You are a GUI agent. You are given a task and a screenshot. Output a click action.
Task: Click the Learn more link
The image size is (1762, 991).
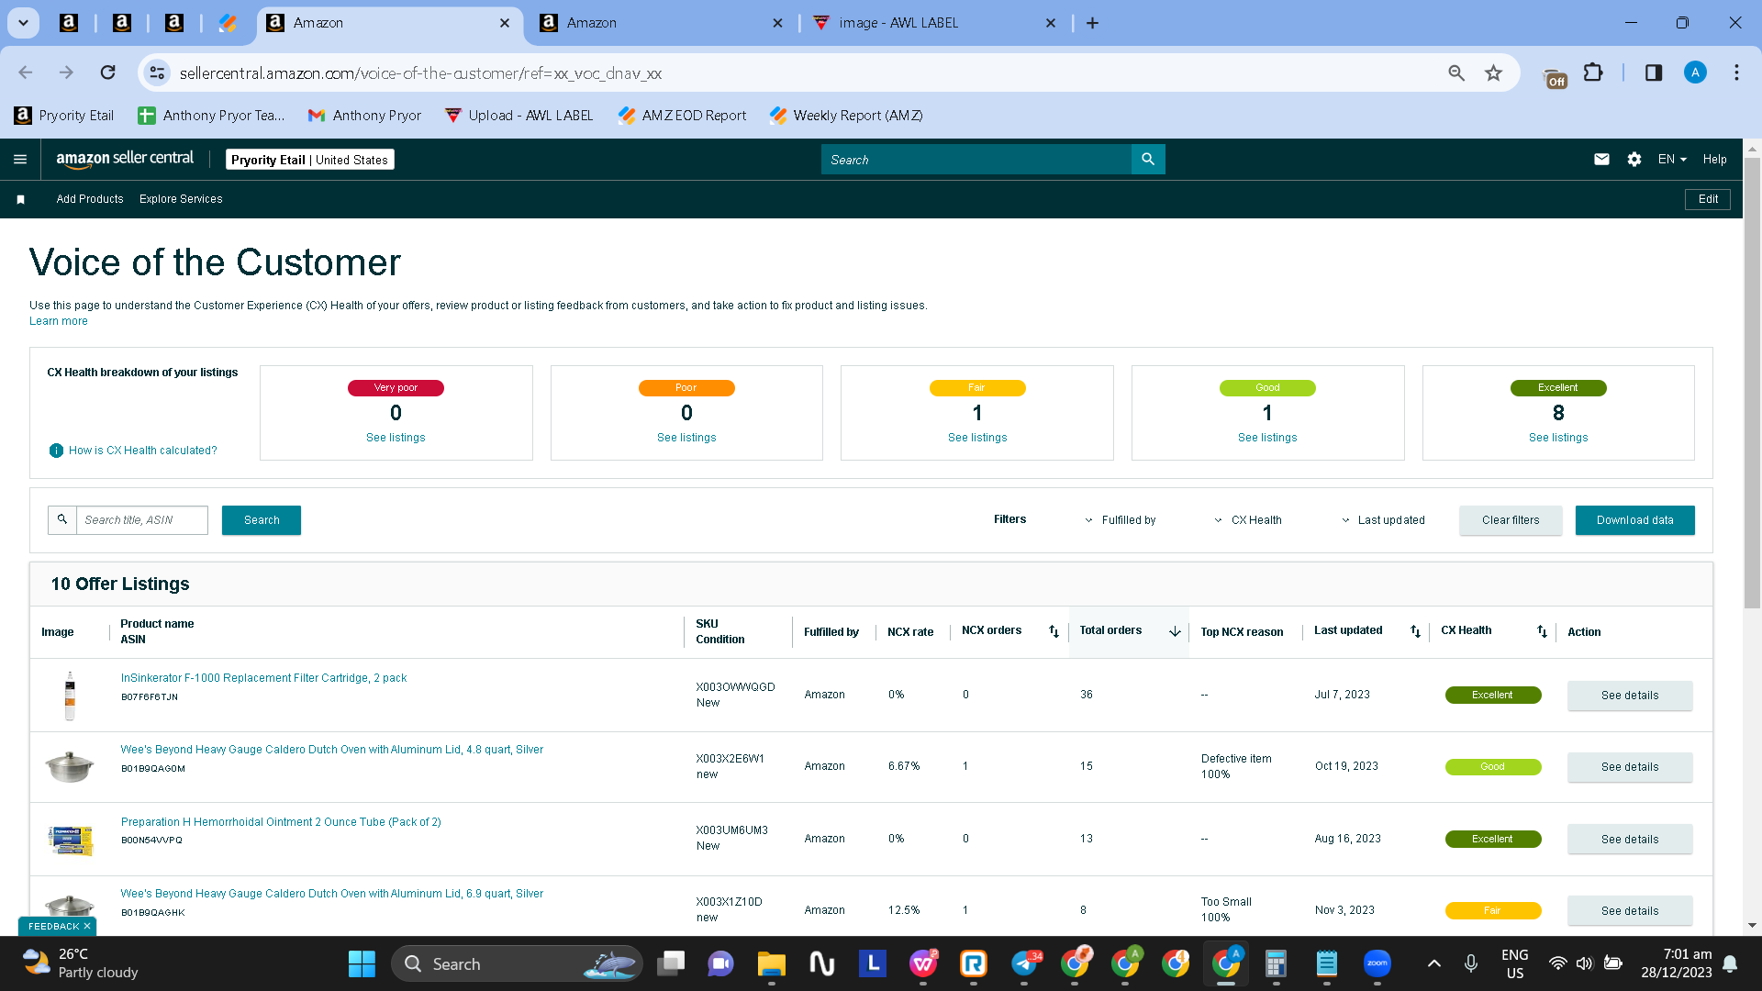coord(59,321)
